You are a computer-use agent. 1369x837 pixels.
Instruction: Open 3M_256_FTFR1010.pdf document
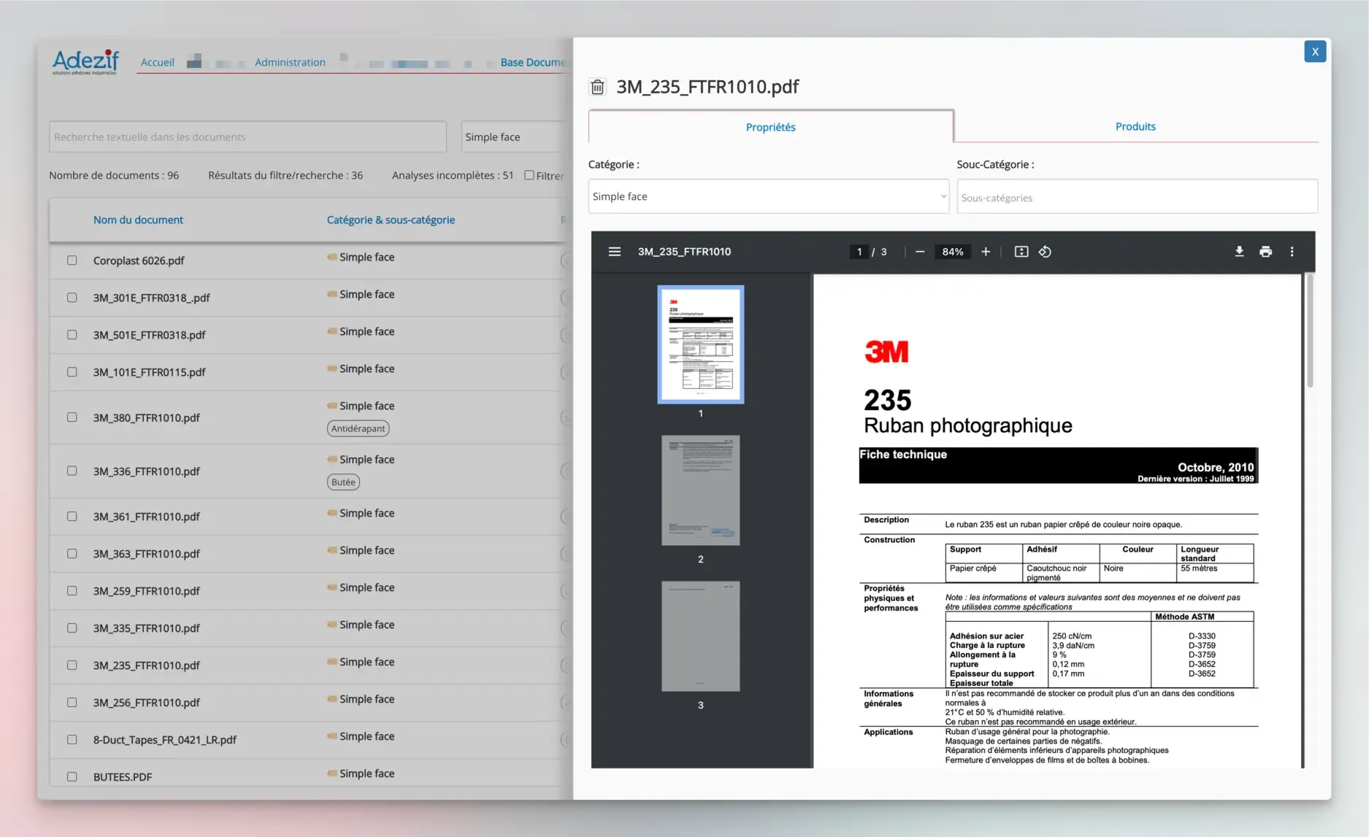146,703
